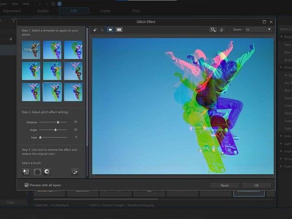Pick the middle-row first glitch template

[x=31, y=71]
